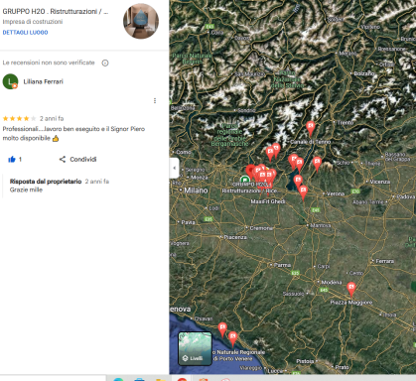Click Condividi share button
Screen dimensions: 416x381
[x=77, y=160]
